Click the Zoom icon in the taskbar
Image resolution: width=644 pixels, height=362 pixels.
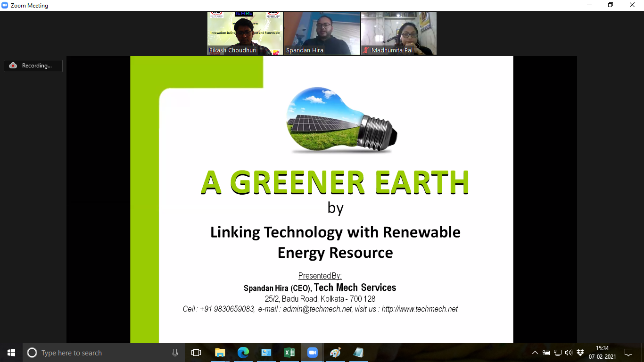pos(312,353)
